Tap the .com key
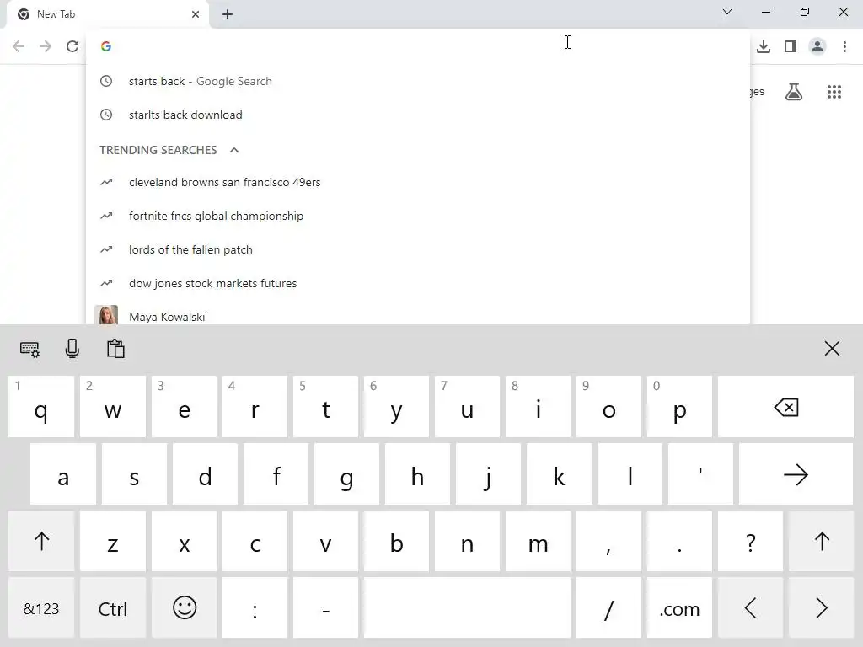 click(x=680, y=608)
